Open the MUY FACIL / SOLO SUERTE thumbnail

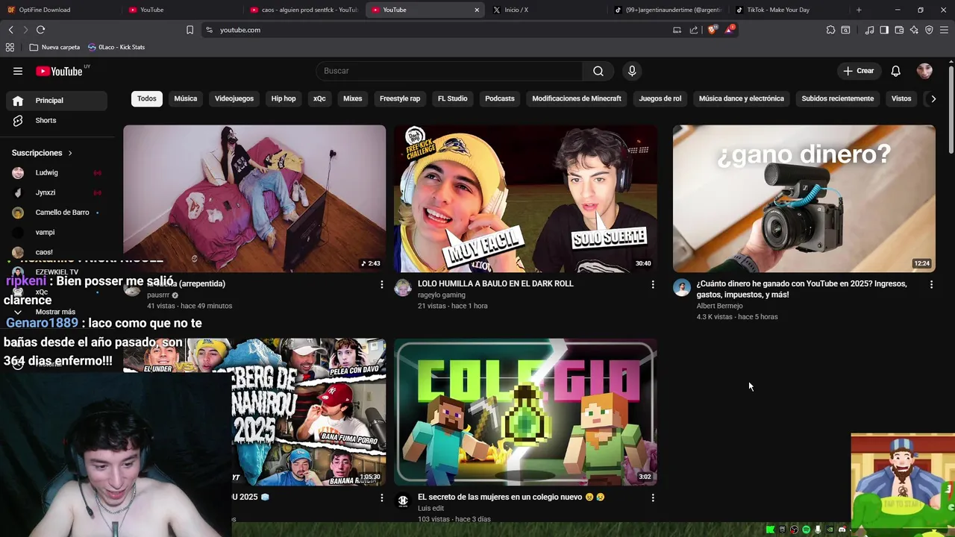[525, 198]
